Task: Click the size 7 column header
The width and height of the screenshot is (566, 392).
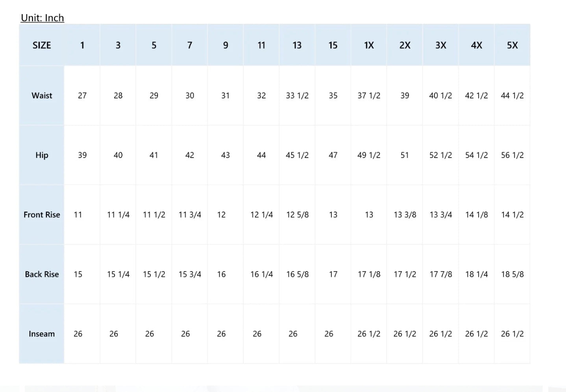Action: 190,45
